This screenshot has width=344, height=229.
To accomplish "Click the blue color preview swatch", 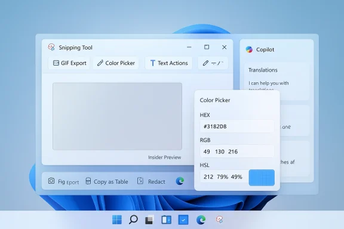I will [x=262, y=178].
